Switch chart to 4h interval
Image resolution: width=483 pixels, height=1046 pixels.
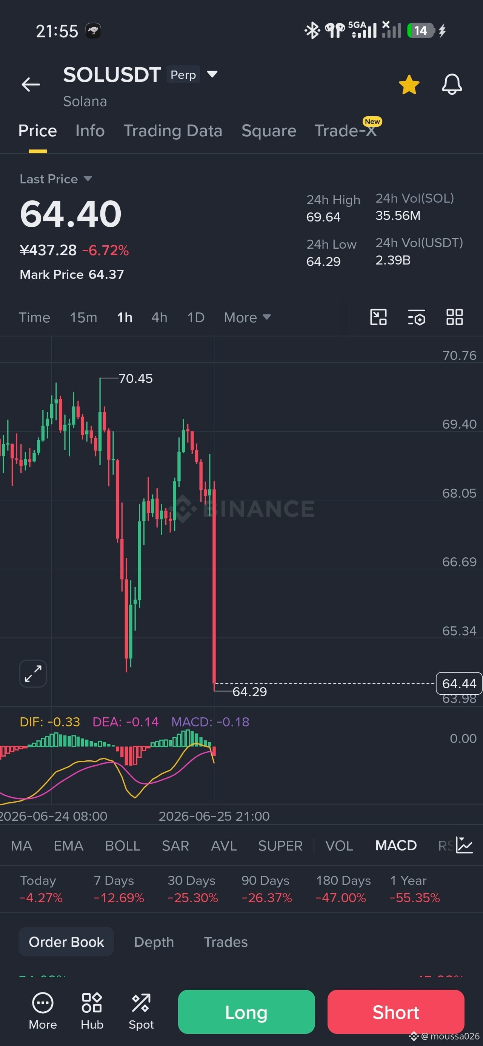tap(159, 318)
